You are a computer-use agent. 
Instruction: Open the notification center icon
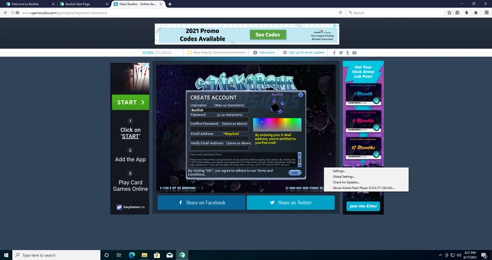pyautogui.click(x=484, y=255)
